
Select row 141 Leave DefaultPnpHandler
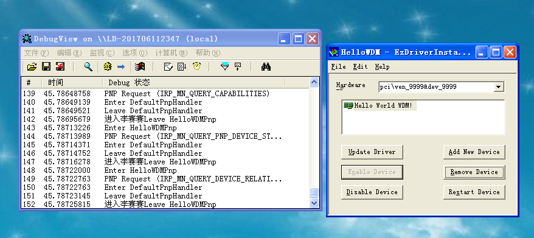pyautogui.click(x=165, y=111)
